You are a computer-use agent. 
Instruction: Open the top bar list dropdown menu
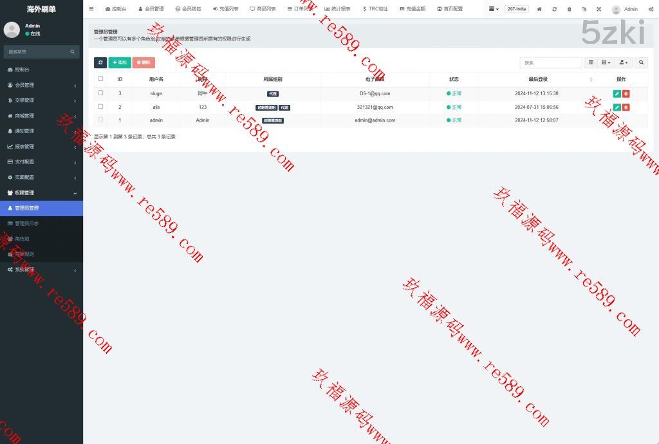pyautogui.click(x=494, y=9)
